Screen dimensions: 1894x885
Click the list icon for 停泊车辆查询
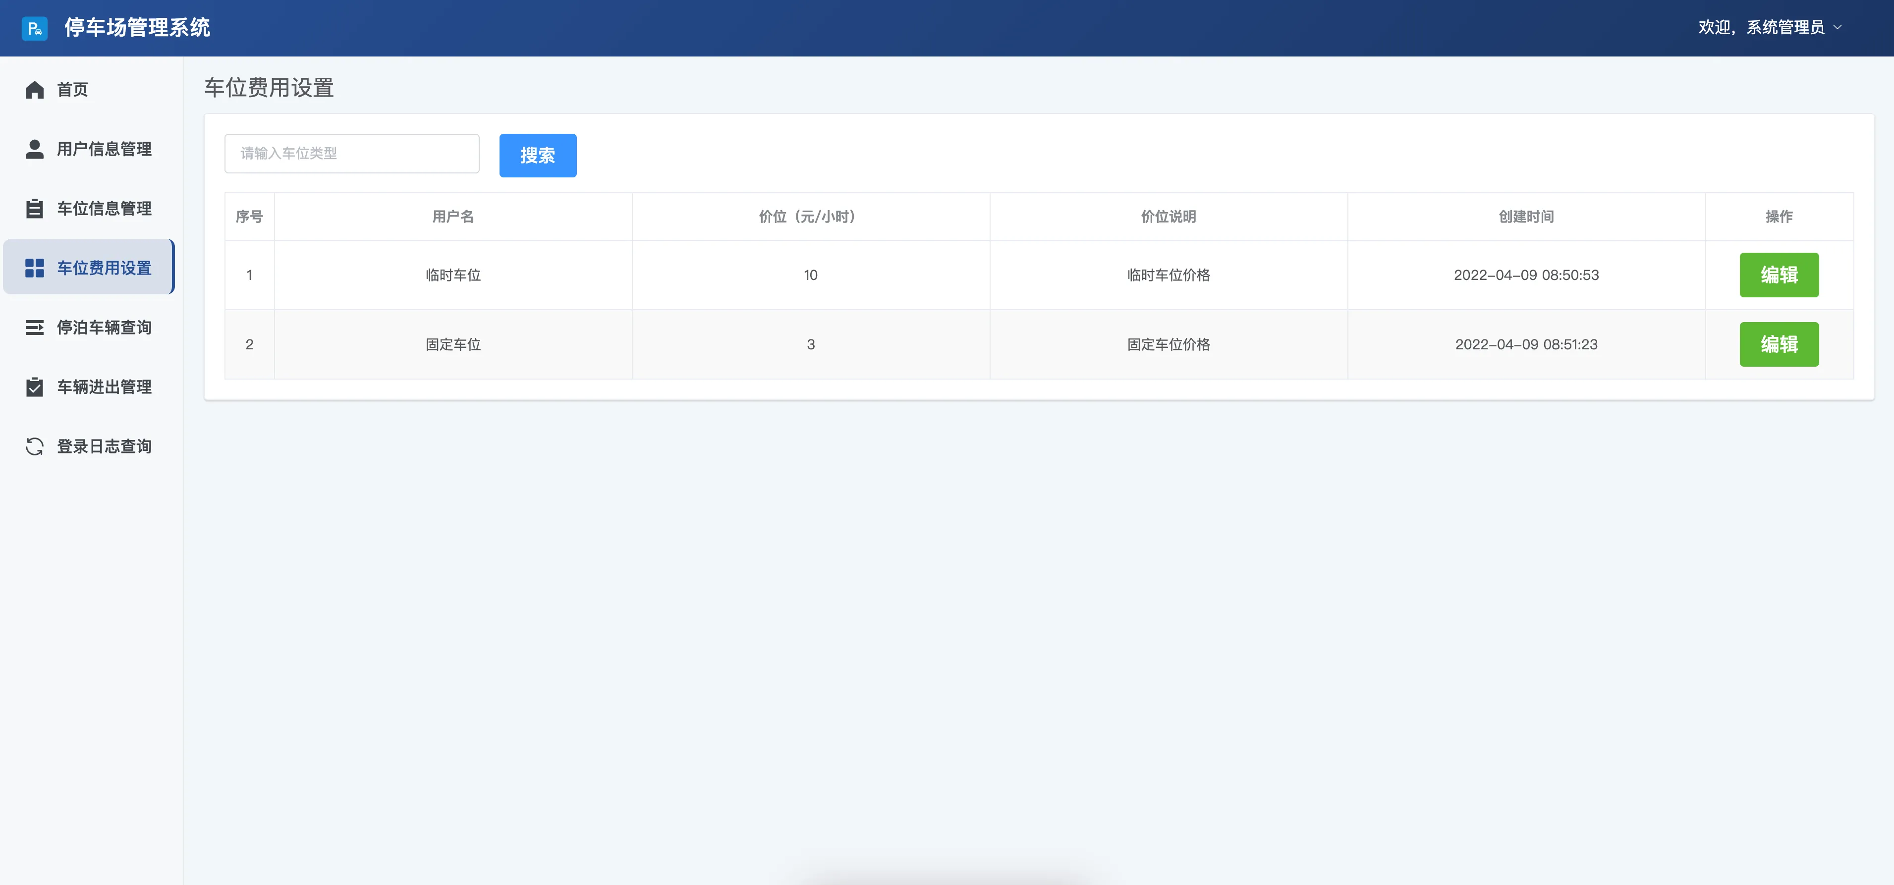pyautogui.click(x=34, y=328)
